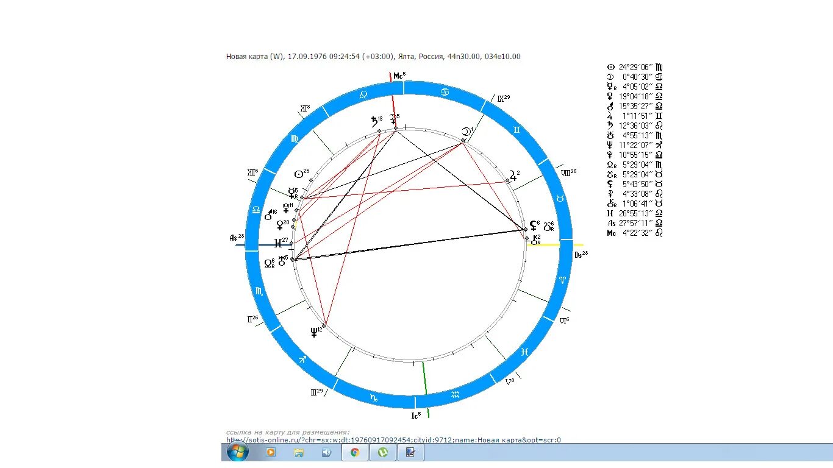
Task: Select the Lilith glyph on the chart wheel
Action: click(x=533, y=225)
